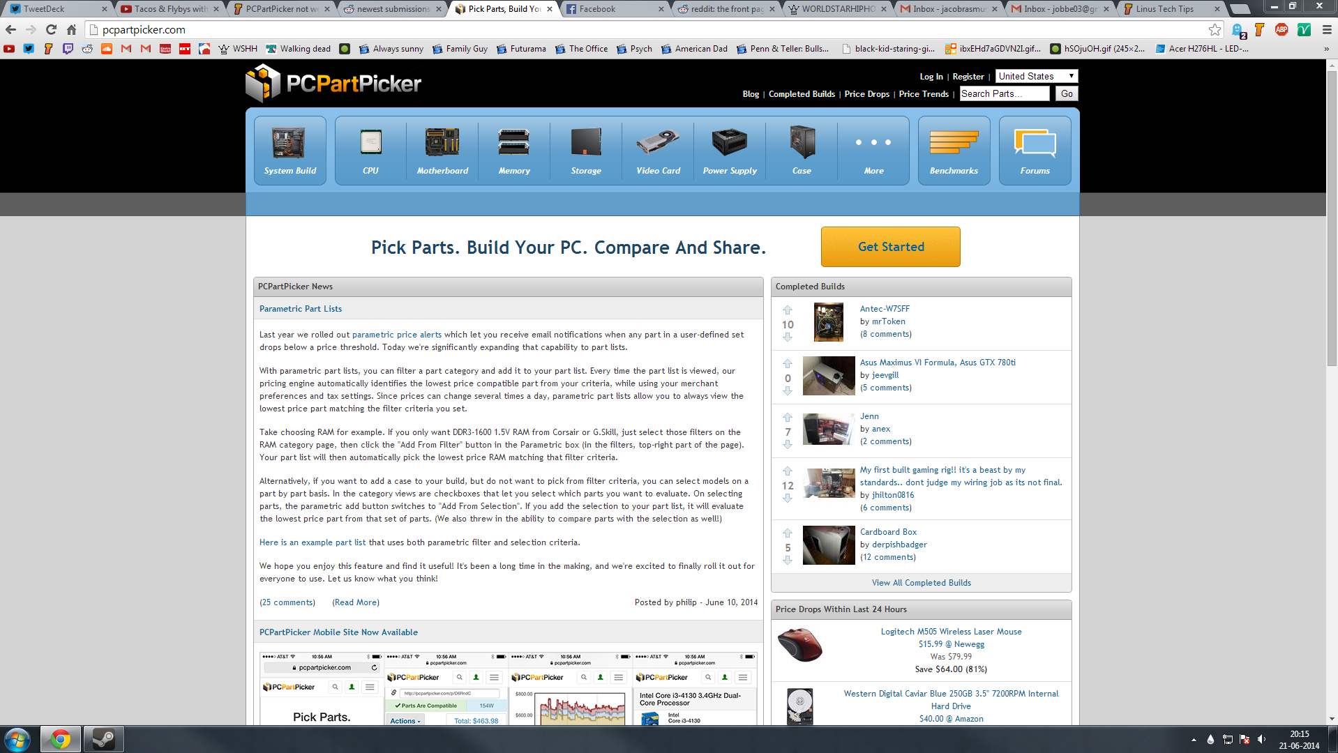Viewport: 1338px width, 753px height.
Task: Open the Motherboard parts category
Action: pyautogui.click(x=442, y=151)
